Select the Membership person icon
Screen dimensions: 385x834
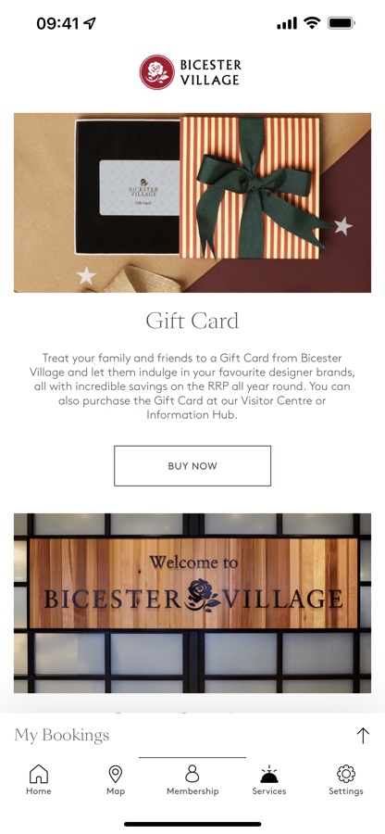(192, 774)
